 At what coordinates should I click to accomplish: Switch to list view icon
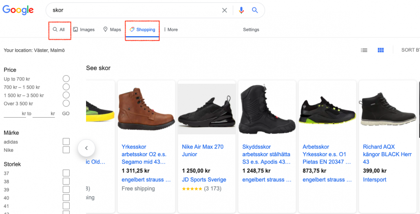[x=364, y=50]
